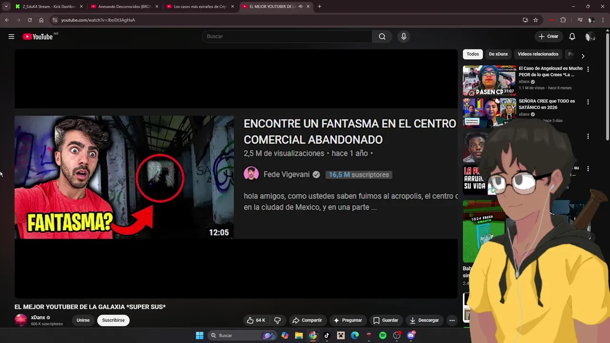Open more actions ellipsis below the video
Viewport: 610px width, 343px height.
(x=452, y=320)
